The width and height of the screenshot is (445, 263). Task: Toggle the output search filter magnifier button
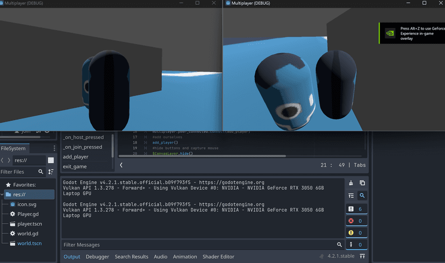[x=362, y=196]
